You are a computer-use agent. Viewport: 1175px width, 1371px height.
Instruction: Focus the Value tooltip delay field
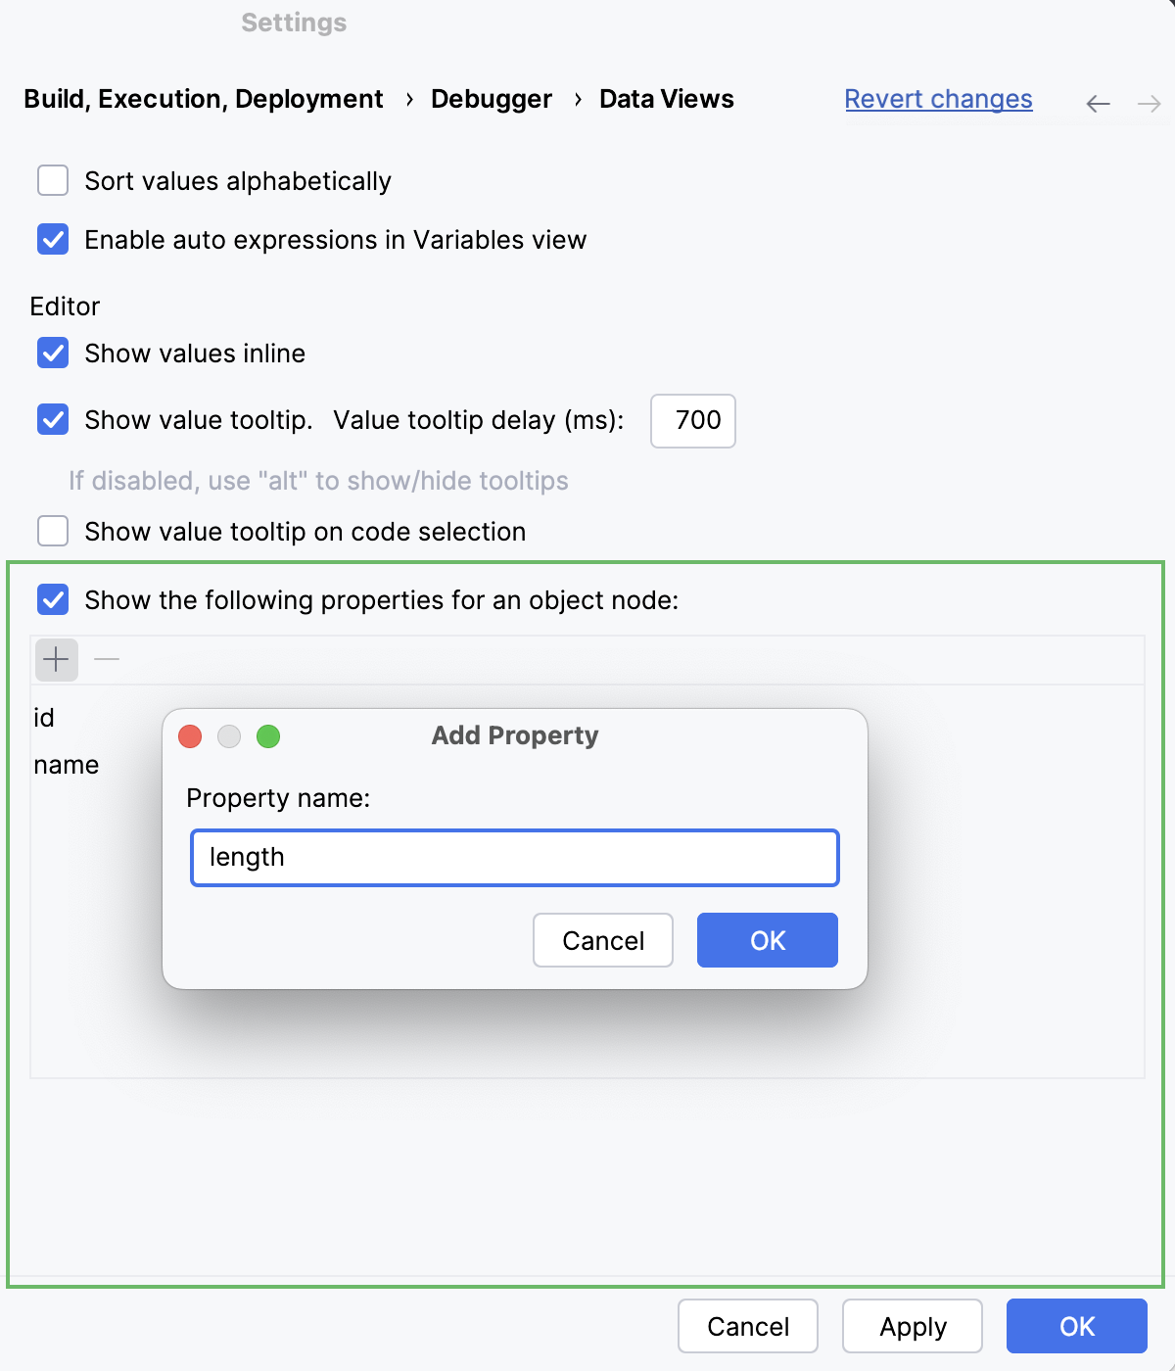click(x=693, y=421)
